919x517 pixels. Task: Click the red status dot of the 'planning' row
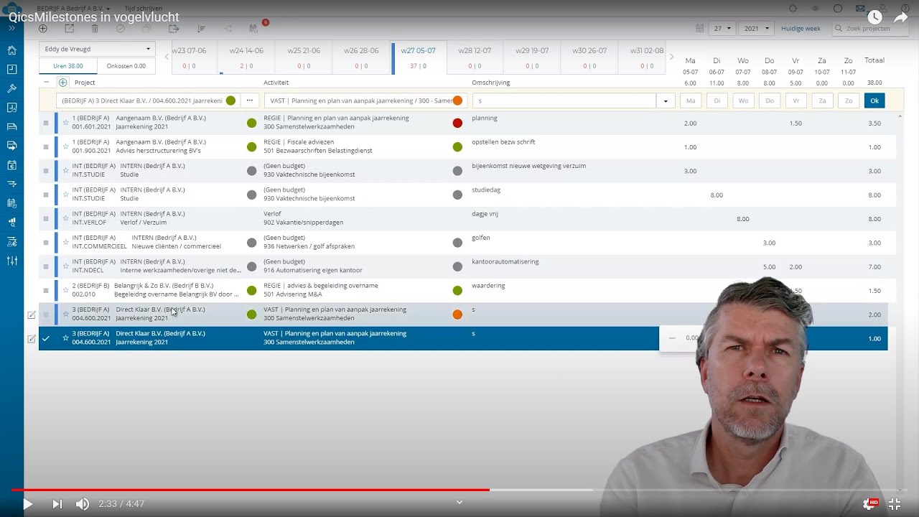(x=457, y=123)
